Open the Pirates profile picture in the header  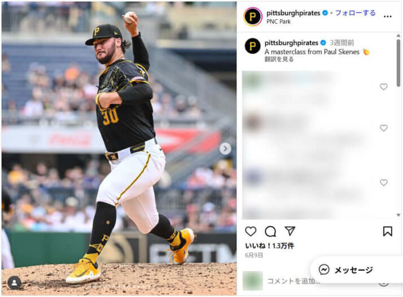(x=253, y=17)
